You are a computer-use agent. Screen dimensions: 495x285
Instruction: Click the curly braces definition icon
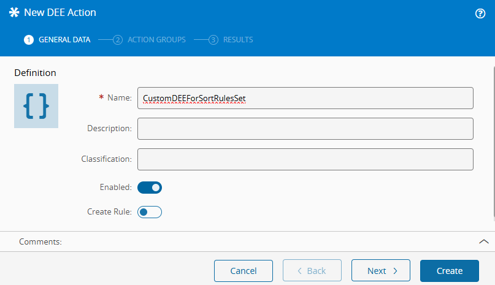tap(36, 106)
